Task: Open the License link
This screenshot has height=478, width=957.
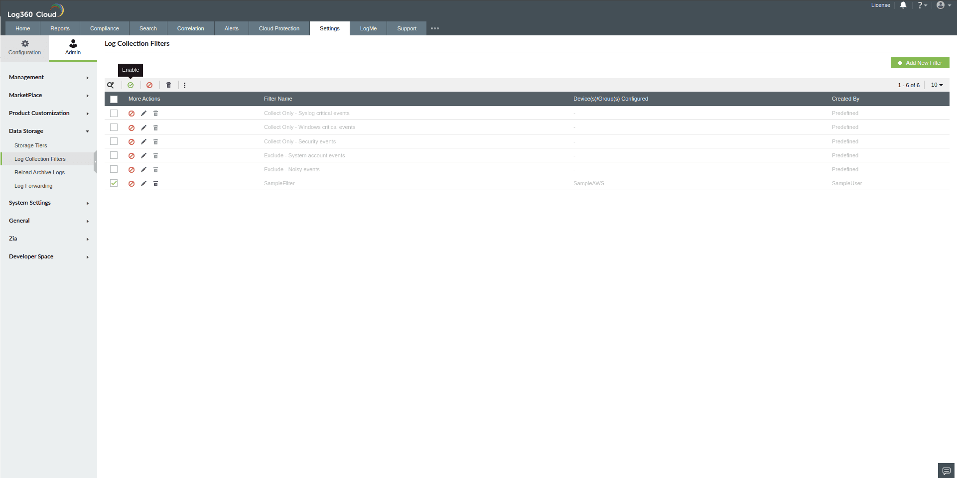Action: click(x=880, y=5)
